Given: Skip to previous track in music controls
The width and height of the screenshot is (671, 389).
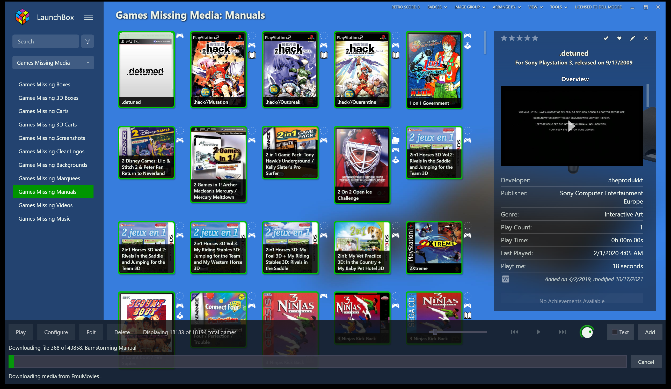Looking at the screenshot, I should pyautogui.click(x=514, y=332).
